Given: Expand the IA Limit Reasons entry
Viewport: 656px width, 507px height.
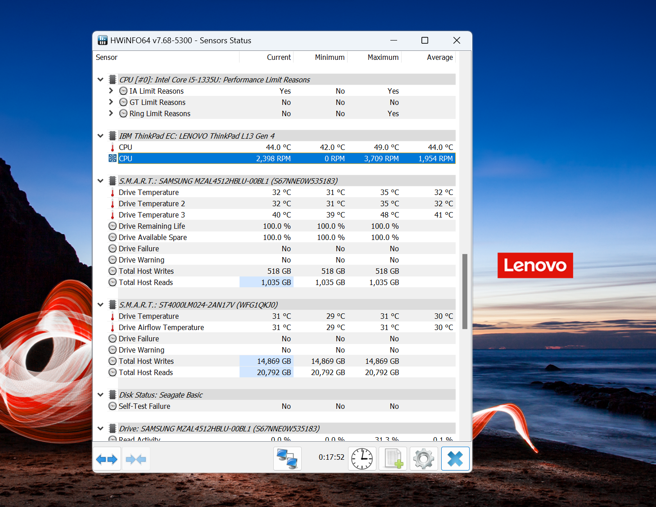Looking at the screenshot, I should [111, 91].
